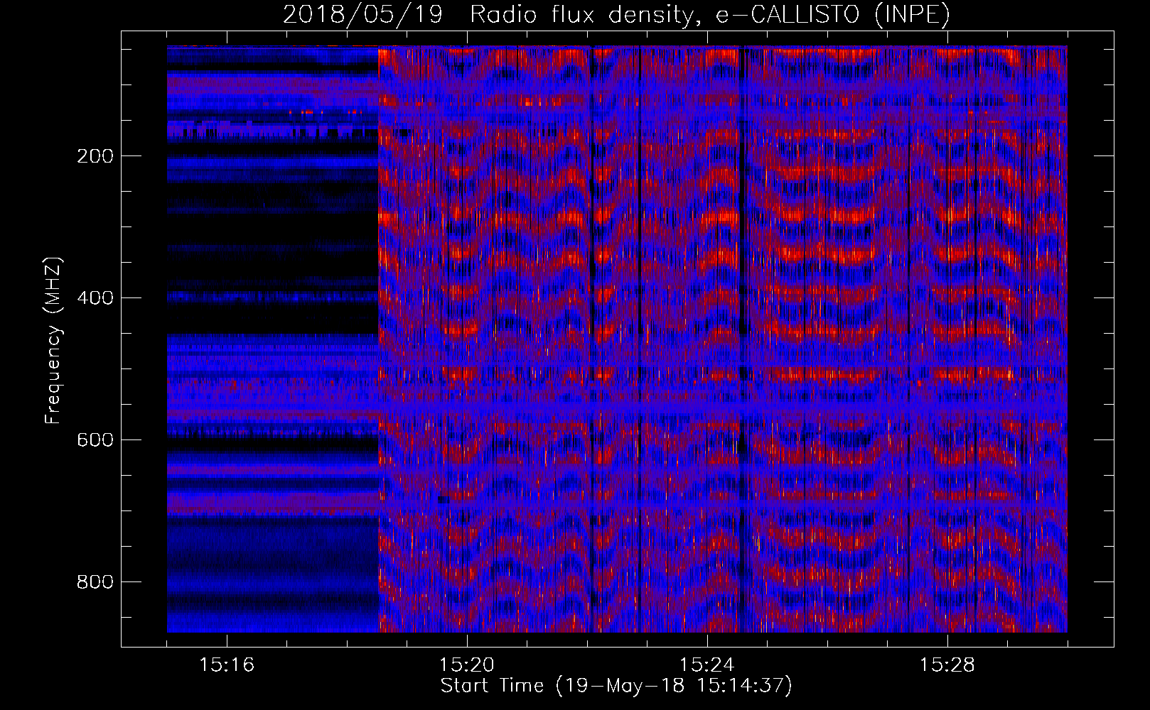Click the 200 frequency tick label
The height and width of the screenshot is (710, 1150).
click(x=95, y=156)
